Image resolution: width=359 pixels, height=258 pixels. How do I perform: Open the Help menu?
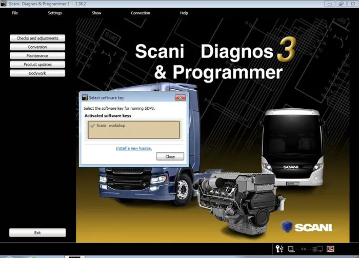pyautogui.click(x=184, y=13)
